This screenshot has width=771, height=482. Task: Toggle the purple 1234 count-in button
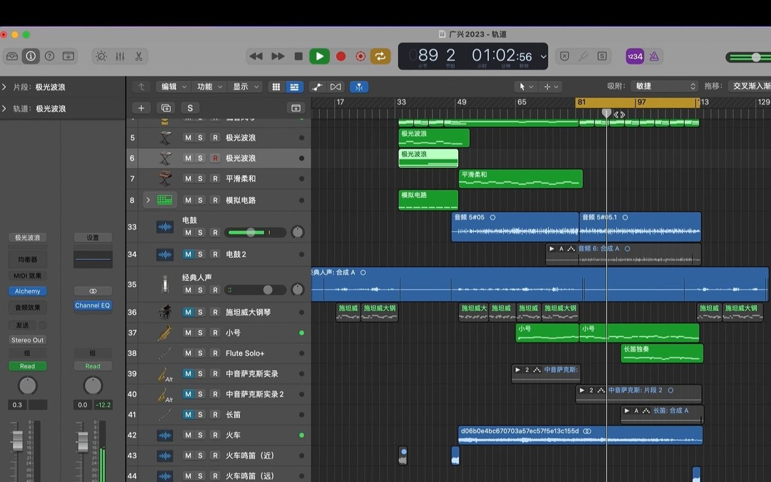click(x=634, y=56)
